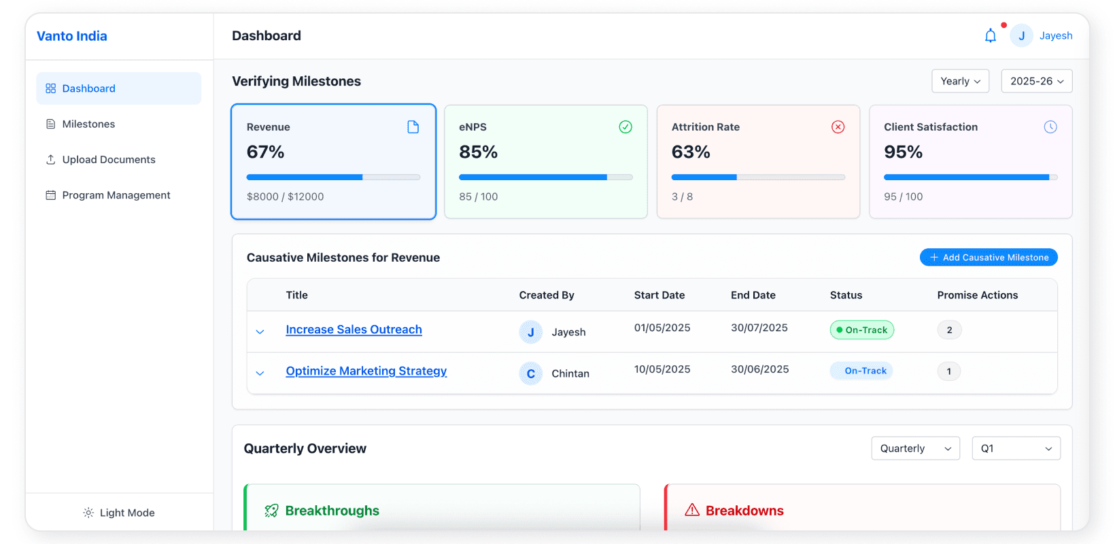This screenshot has height=544, width=1115.
Task: Click the start date 10/05/2025 cell
Action: (662, 369)
